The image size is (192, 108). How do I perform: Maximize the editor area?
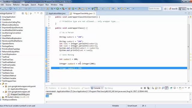click(189, 13)
